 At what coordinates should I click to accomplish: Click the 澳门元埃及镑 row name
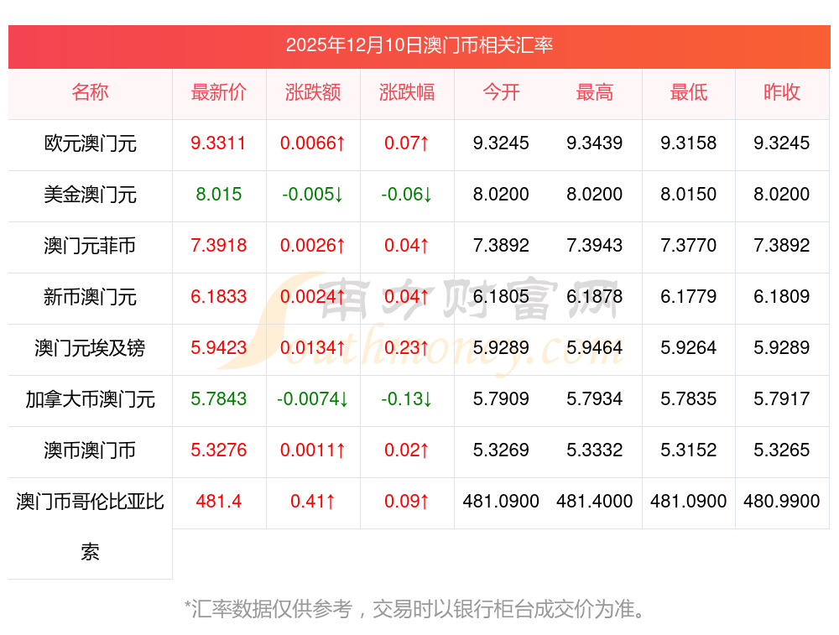point(90,348)
